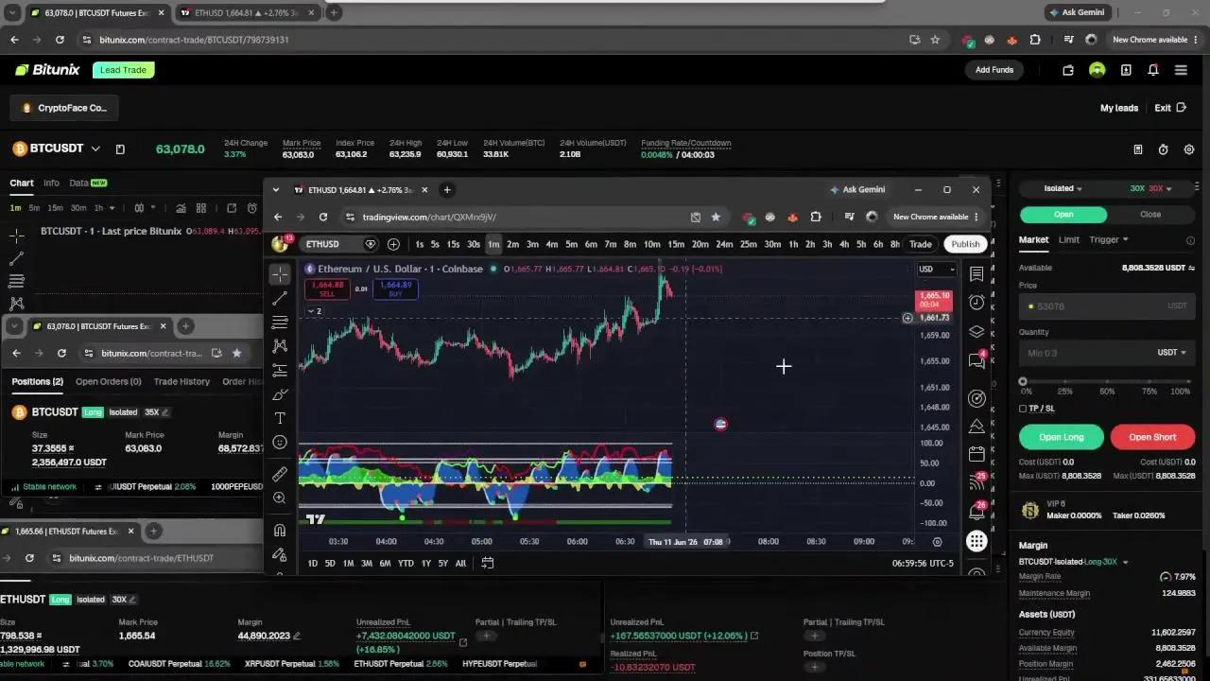Open TradingView chart scale settings gear
Screen dimensions: 1210x681
click(x=937, y=542)
